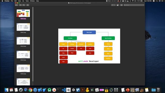
Task: Open Google Chrome from the Dock
Action: pos(30,90)
